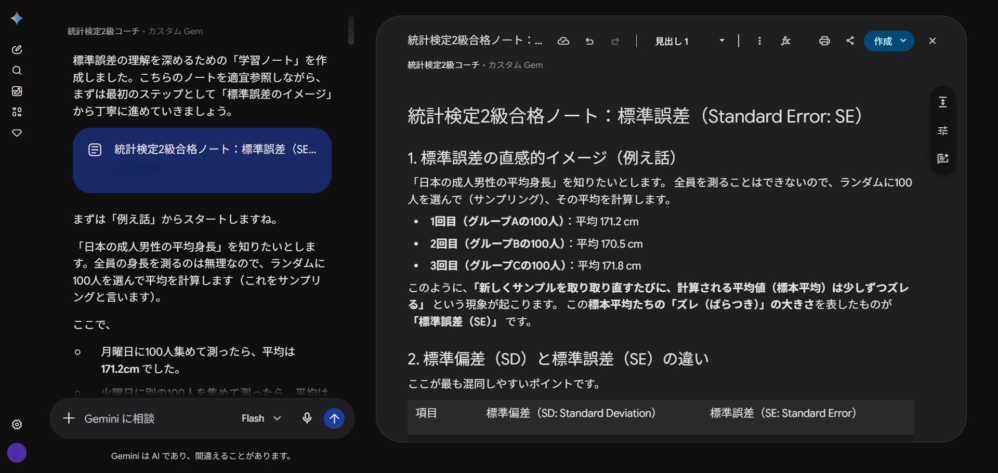
Task: Click the line ここが最も混同しやすいポイントです。
Action: coord(504,384)
